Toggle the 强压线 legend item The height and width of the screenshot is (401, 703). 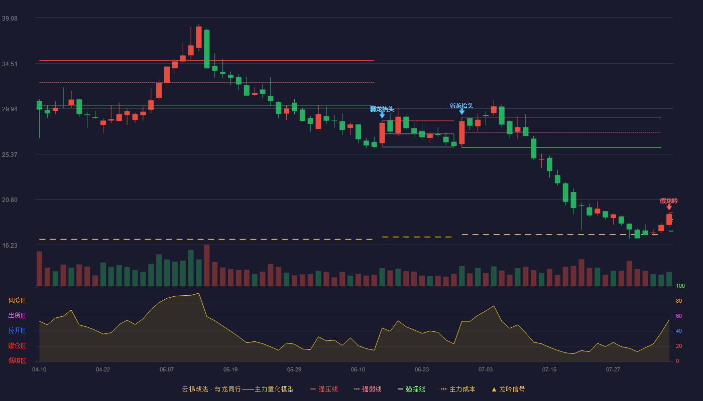(324, 389)
